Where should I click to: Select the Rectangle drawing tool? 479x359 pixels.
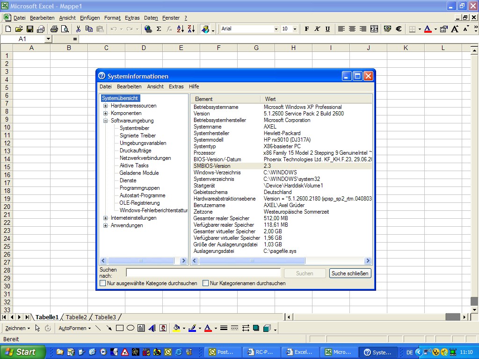click(x=120, y=328)
